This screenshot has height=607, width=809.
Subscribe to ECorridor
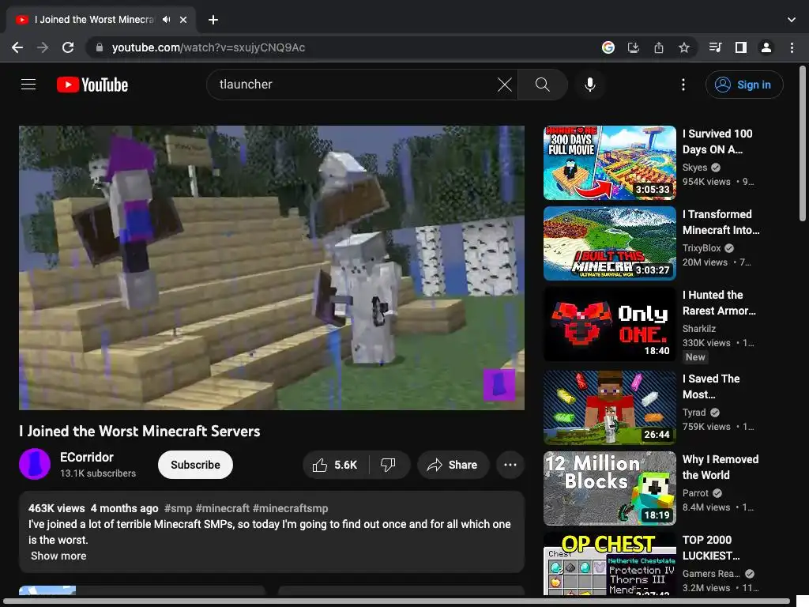[196, 465]
